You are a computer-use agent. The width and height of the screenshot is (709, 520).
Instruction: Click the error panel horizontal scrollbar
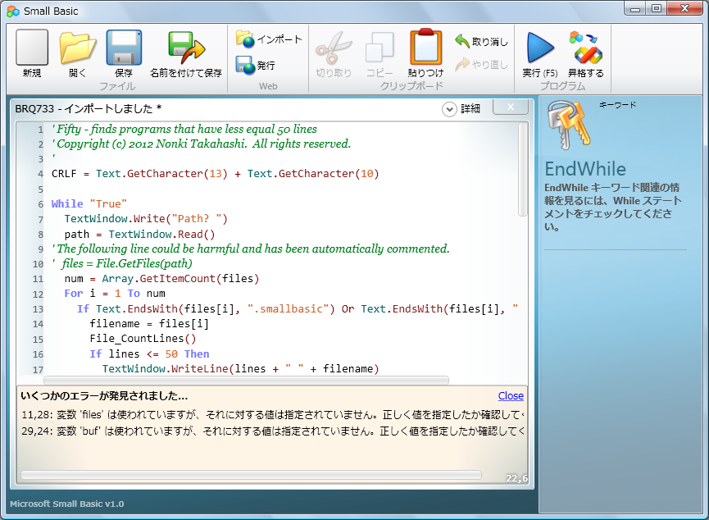tap(251, 475)
